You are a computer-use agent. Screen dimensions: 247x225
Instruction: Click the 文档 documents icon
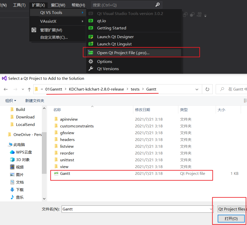pyautogui.click(x=12, y=182)
